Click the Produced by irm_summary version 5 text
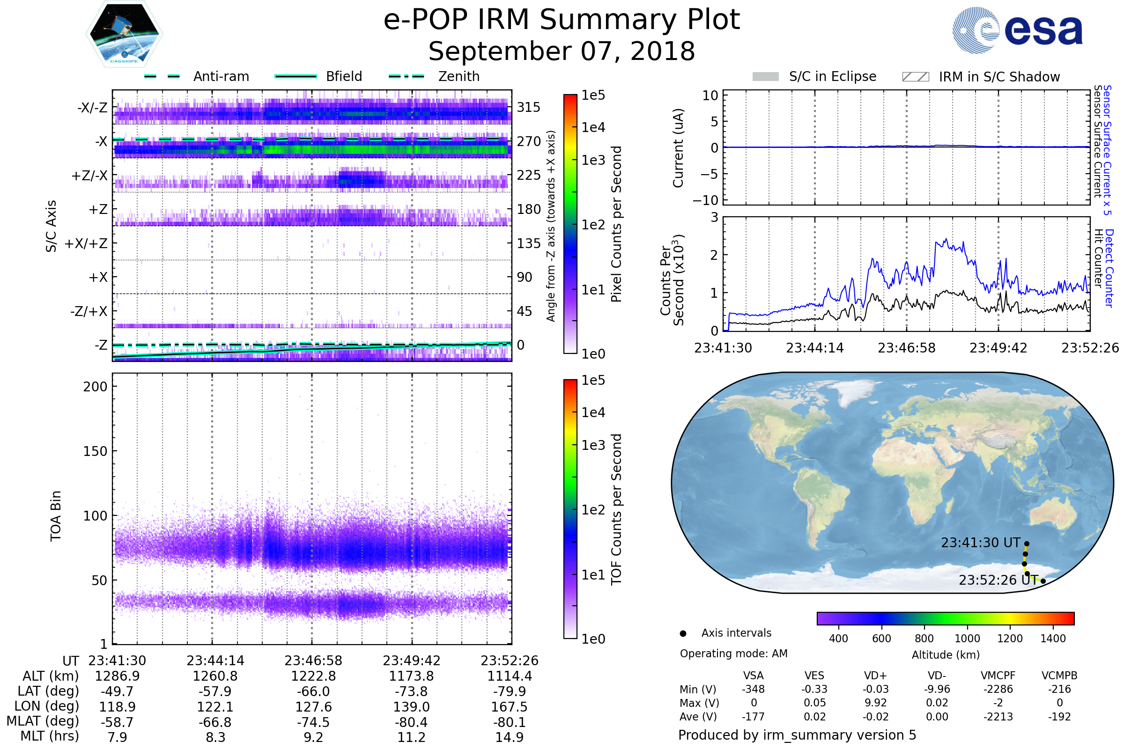This screenshot has width=1124, height=749. (797, 735)
